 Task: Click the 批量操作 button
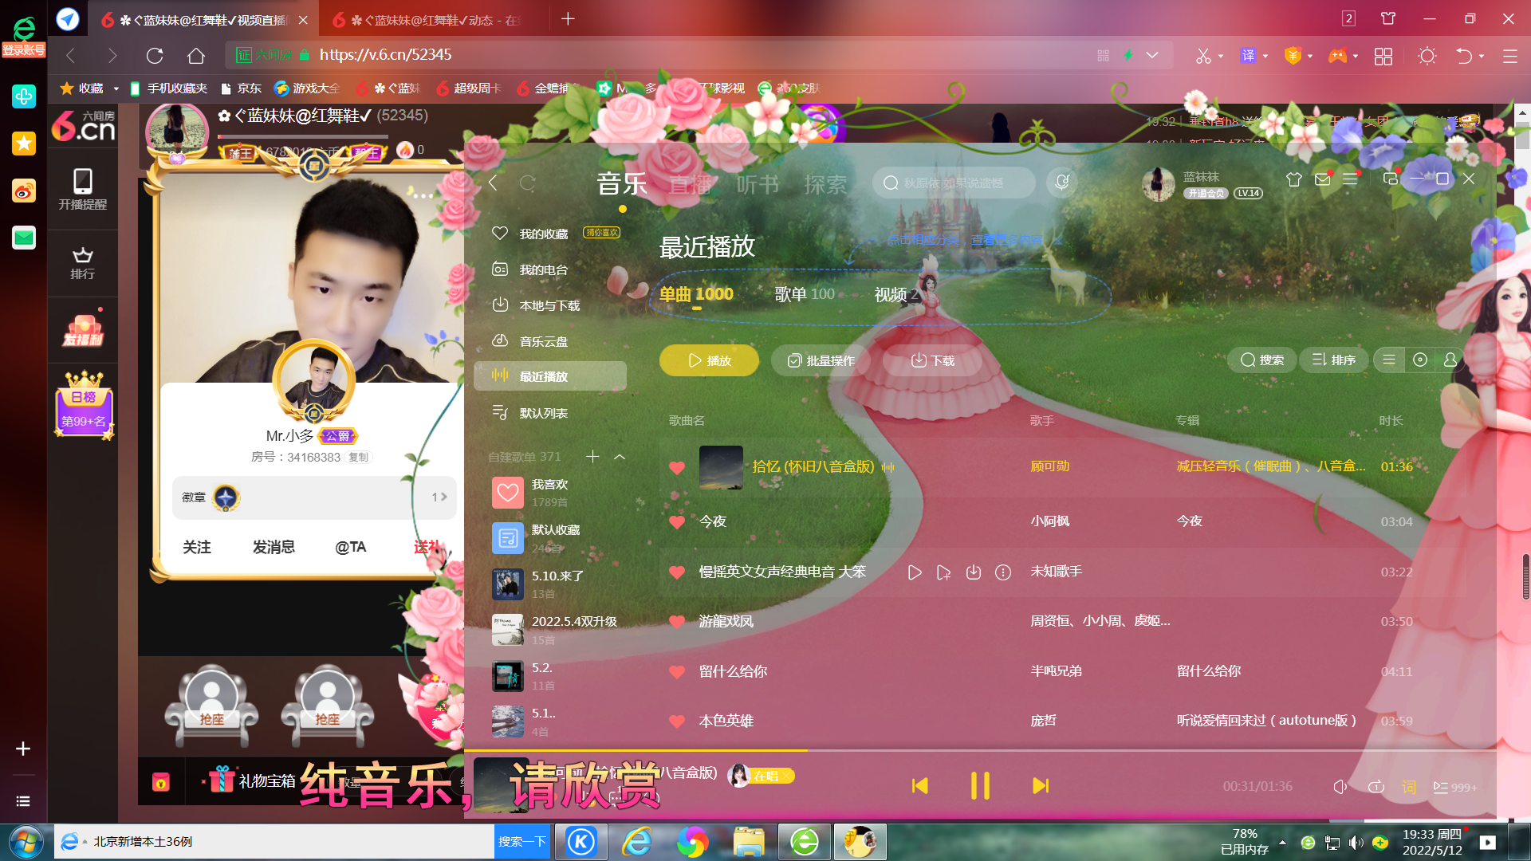coord(821,360)
